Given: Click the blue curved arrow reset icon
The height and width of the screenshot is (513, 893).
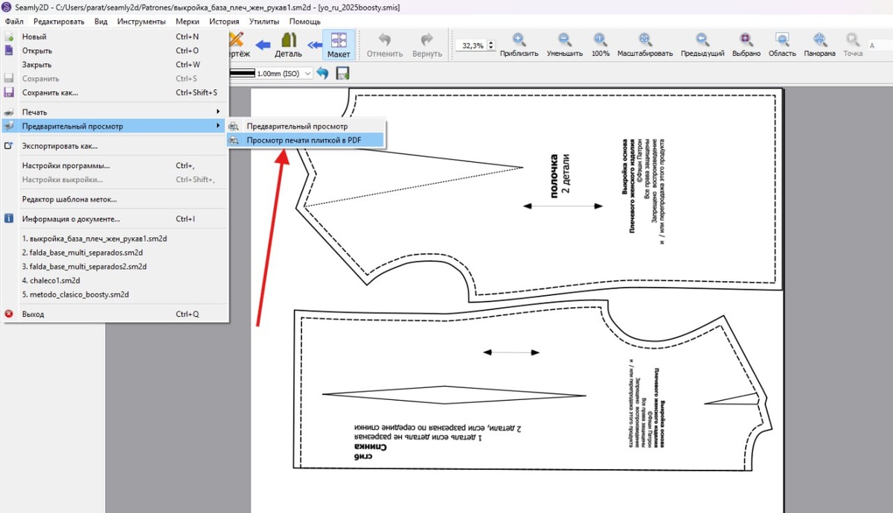Looking at the screenshot, I should click(x=323, y=74).
